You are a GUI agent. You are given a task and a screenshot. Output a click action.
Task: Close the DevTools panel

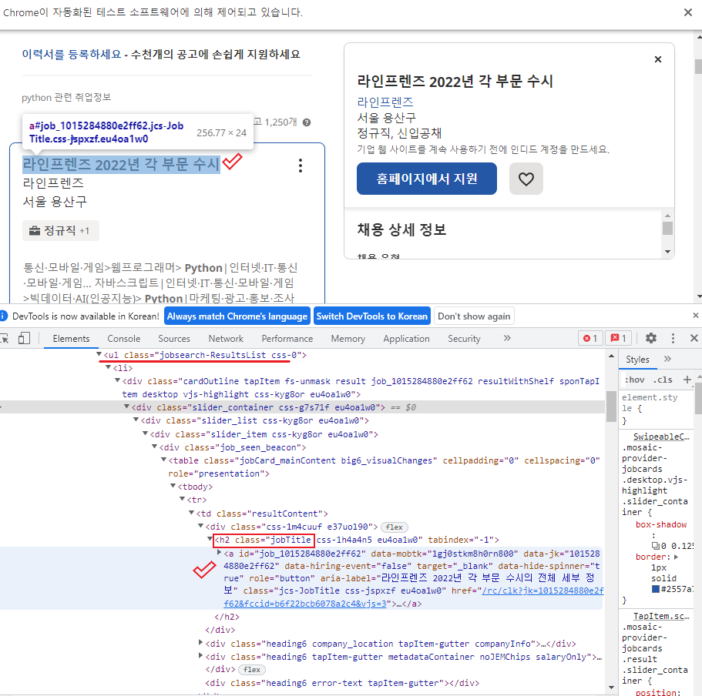pyautogui.click(x=694, y=338)
